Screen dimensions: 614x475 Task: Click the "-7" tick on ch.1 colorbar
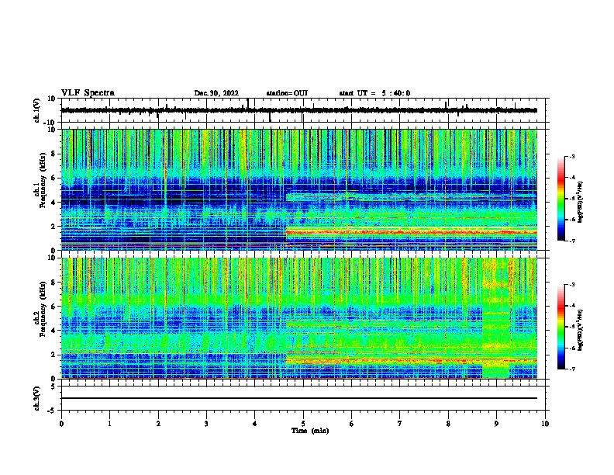pyautogui.click(x=572, y=241)
